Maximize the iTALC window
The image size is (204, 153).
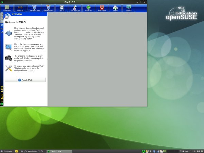pos(141,2)
